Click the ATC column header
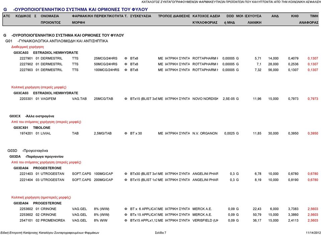The width and height of the screenshot is (321, 235). coord(7,16)
